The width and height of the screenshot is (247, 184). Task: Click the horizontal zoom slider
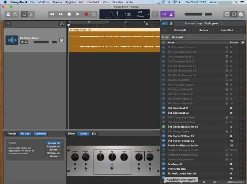pos(151,24)
